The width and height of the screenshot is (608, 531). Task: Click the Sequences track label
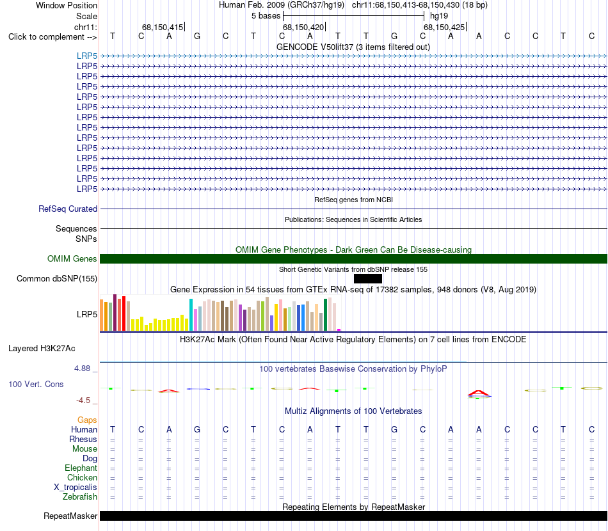(x=76, y=228)
